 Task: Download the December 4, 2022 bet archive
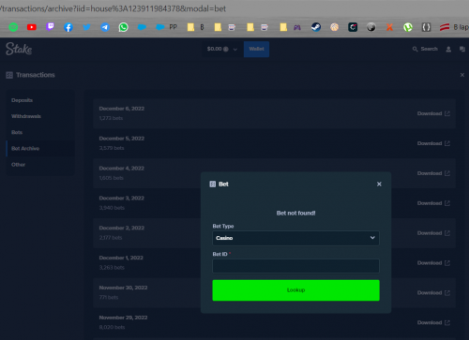[x=433, y=173]
